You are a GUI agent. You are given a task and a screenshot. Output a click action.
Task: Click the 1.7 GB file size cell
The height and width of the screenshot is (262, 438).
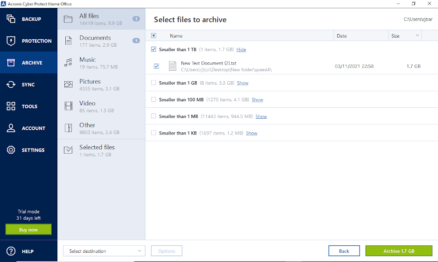click(413, 66)
